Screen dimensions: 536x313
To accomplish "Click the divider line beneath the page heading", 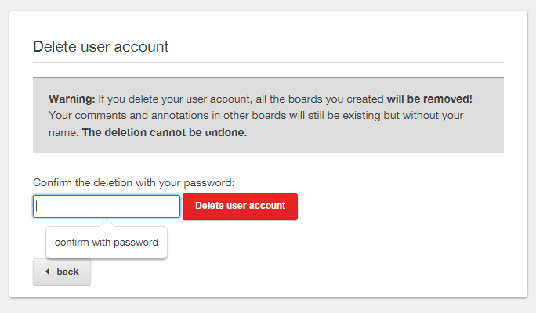I will (268, 62).
